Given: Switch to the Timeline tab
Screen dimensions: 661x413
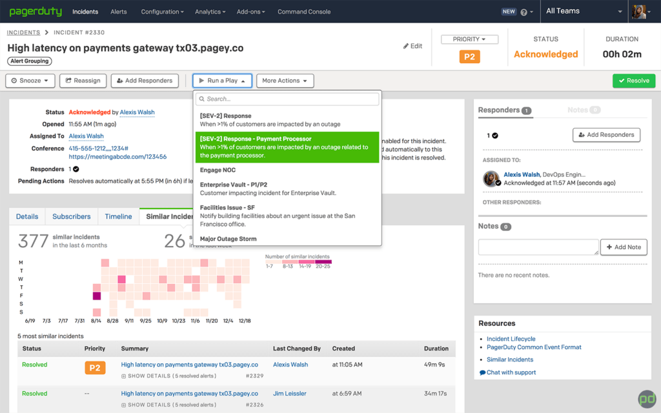Looking at the screenshot, I should (x=119, y=217).
